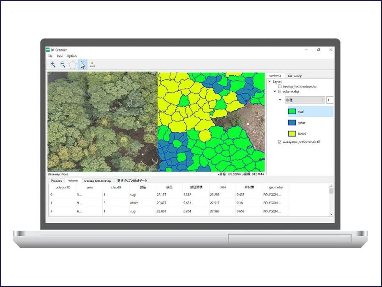
Task: Click the table scrollbar down arrow
Action: click(331, 214)
